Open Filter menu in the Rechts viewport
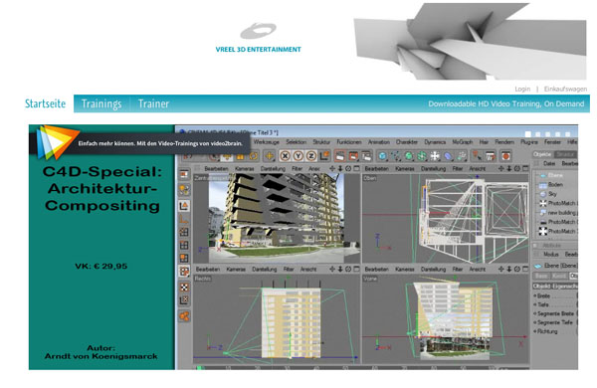 pyautogui.click(x=289, y=269)
